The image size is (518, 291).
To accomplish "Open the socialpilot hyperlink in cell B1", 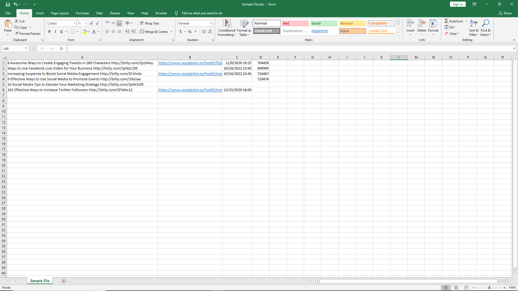I will [x=190, y=63].
